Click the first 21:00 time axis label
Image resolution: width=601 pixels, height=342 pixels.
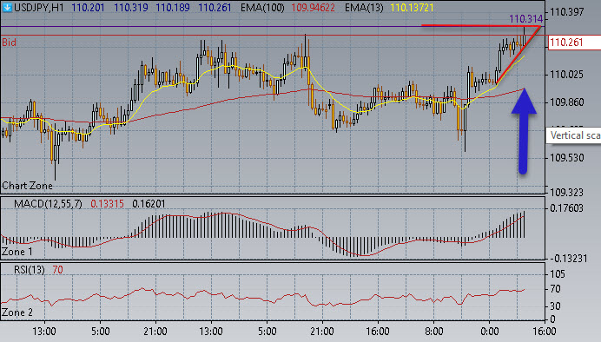155,332
